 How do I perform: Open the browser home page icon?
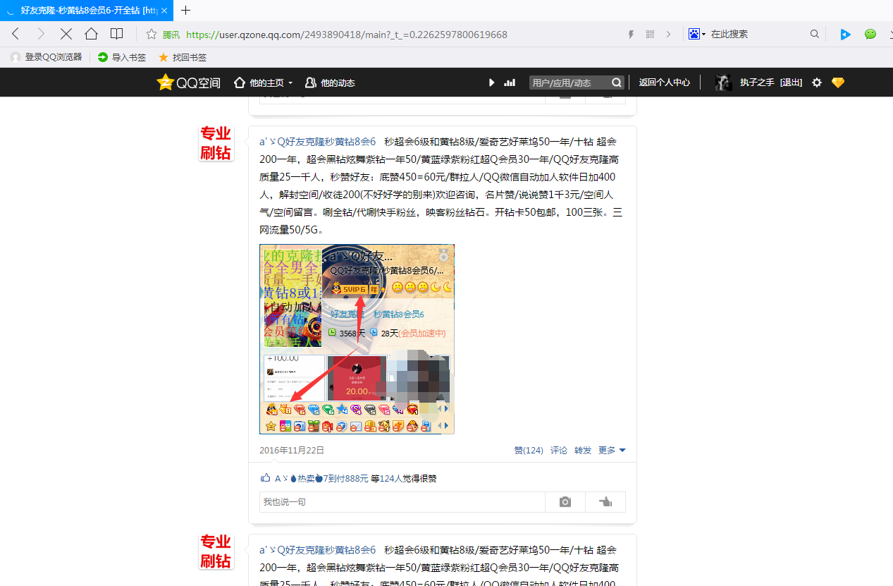tap(91, 34)
